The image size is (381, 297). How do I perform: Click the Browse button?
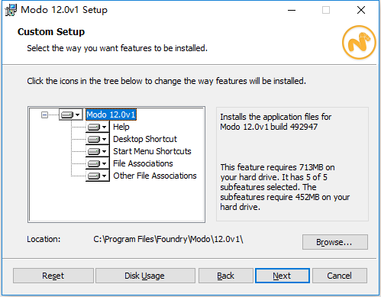coord(335,242)
